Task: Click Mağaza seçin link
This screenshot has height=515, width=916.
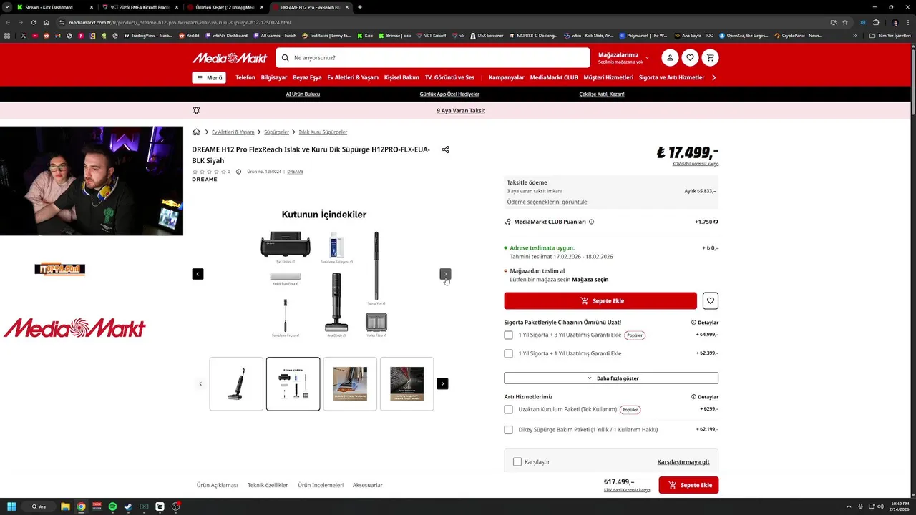Action: (x=590, y=280)
